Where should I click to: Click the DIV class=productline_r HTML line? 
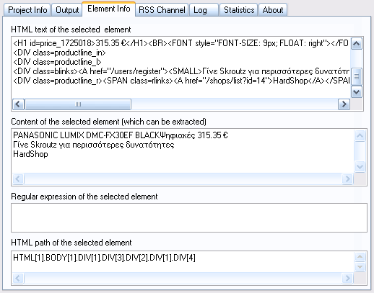coord(181,81)
